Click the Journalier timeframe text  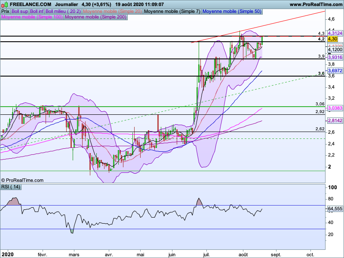pos(67,4)
